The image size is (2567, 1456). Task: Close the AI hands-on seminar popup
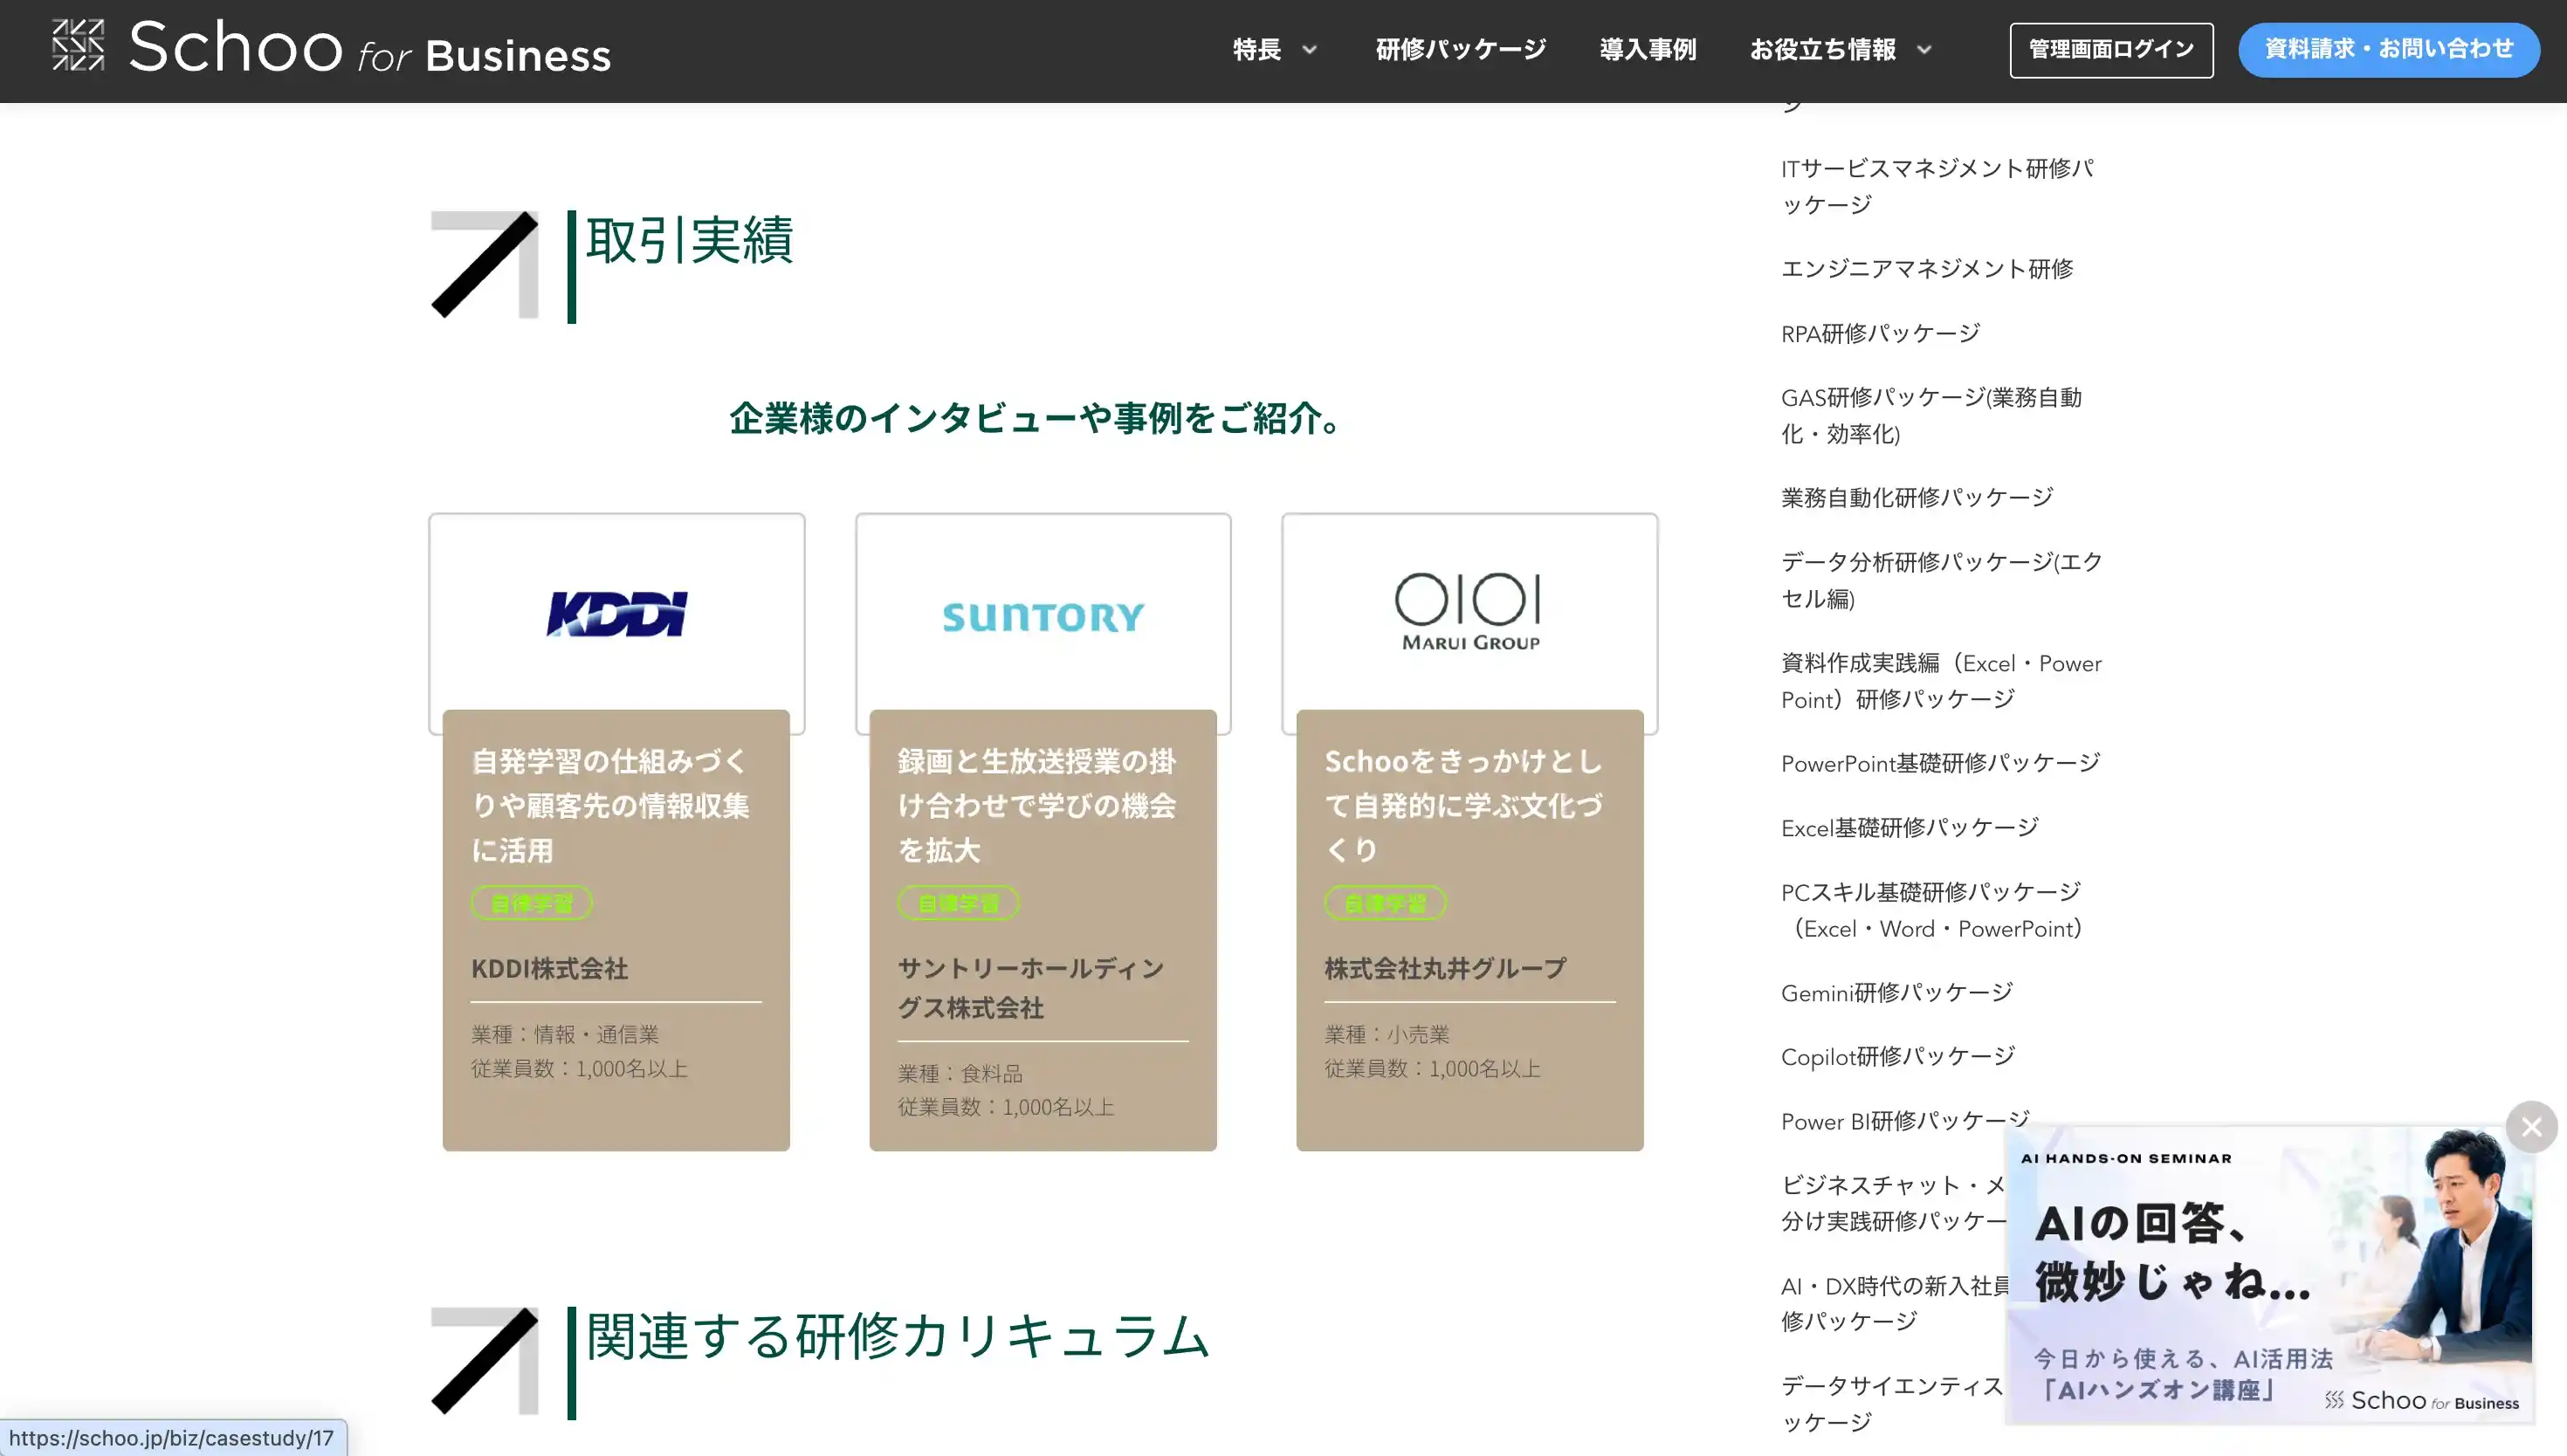(2531, 1127)
